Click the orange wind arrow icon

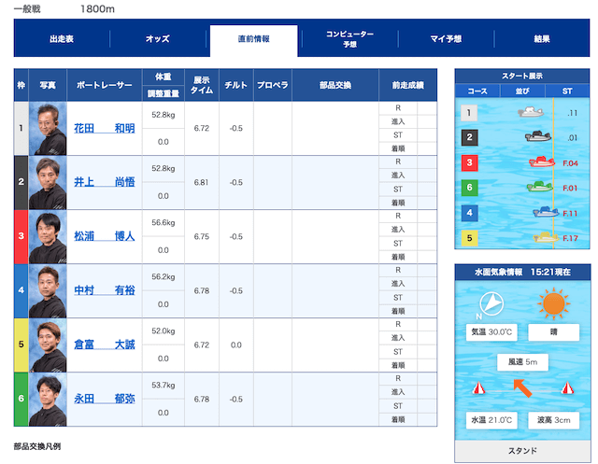click(522, 388)
